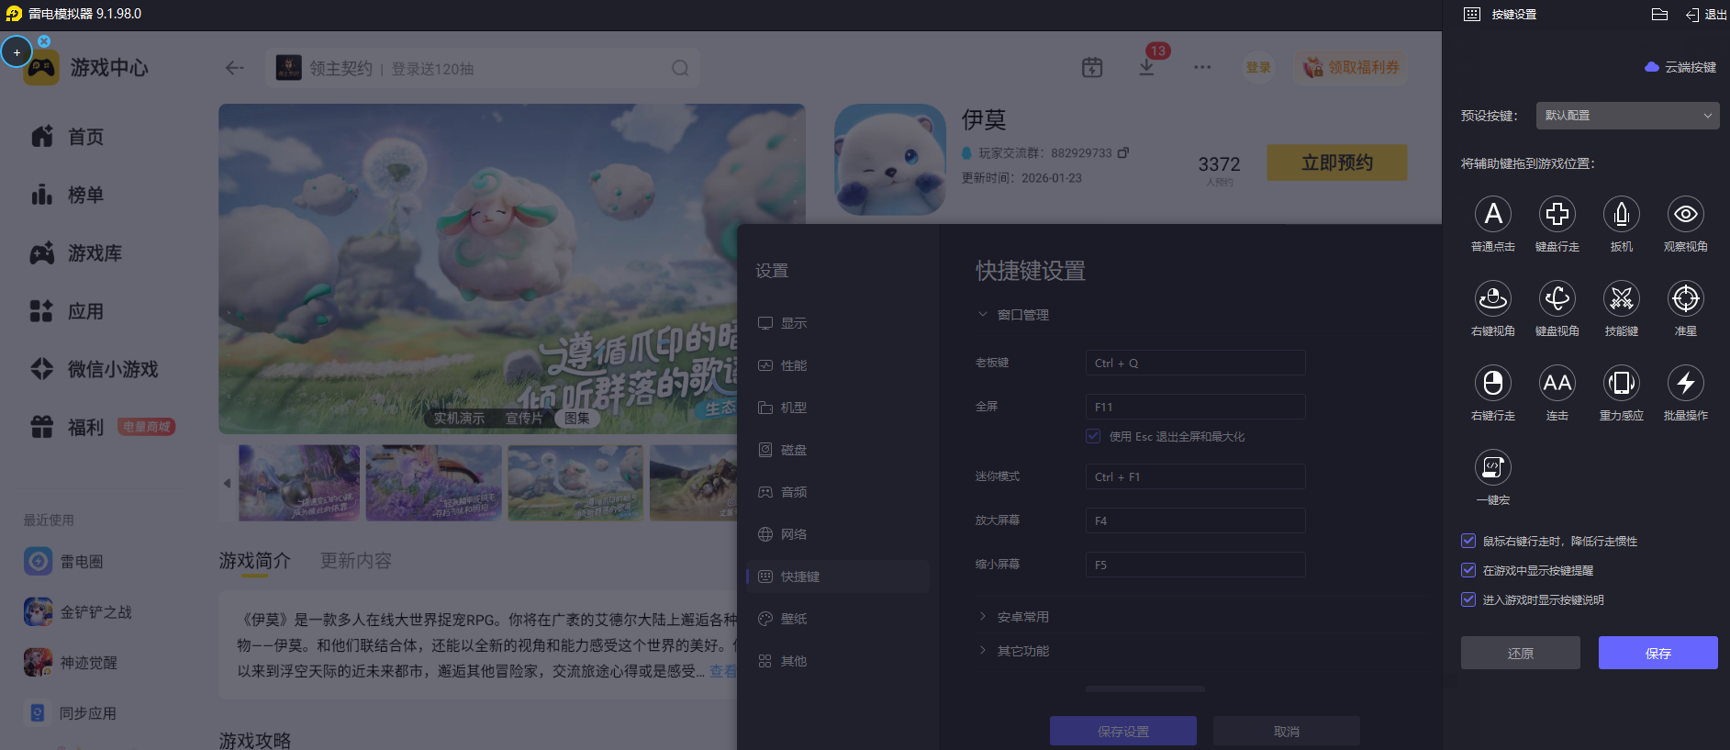Open 网络 settings category
1730x750 pixels.
(838, 534)
